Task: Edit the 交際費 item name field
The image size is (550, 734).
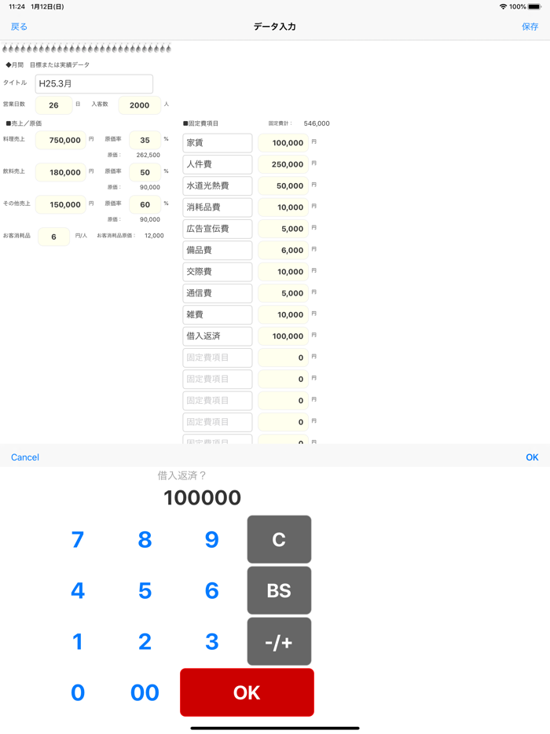Action: pyautogui.click(x=217, y=272)
